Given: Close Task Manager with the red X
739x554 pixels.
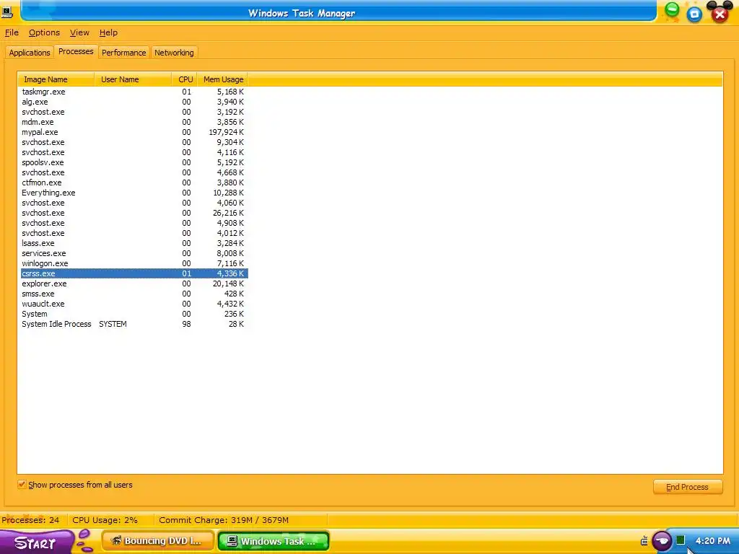Looking at the screenshot, I should click(x=720, y=14).
